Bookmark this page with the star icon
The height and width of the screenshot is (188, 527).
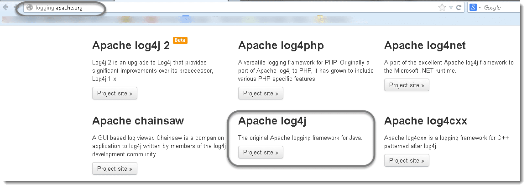(442, 7)
